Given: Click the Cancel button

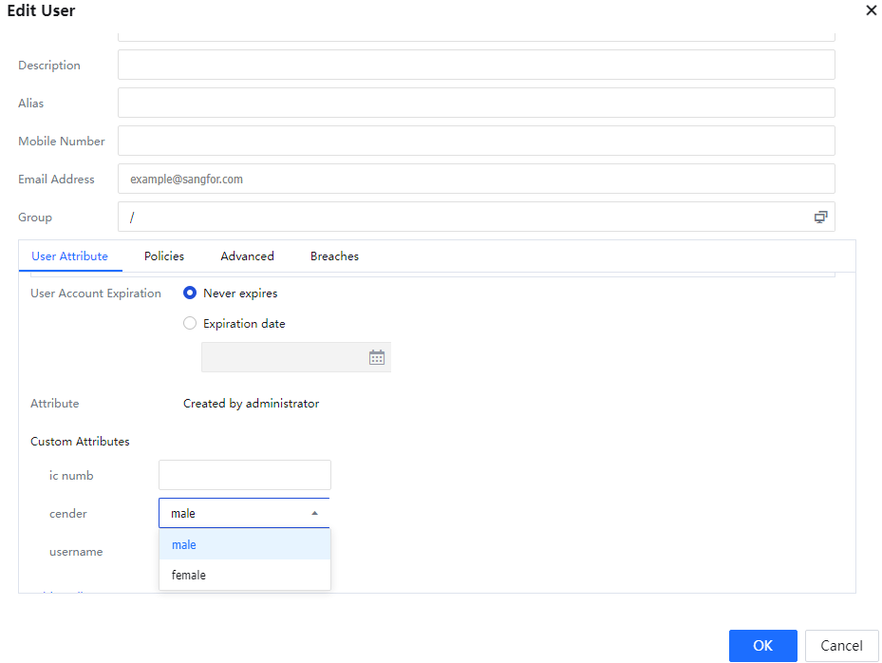Looking at the screenshot, I should (841, 646).
